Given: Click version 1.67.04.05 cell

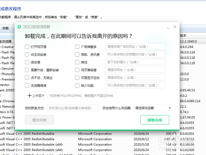Looking at the screenshot, I should pos(187,117).
